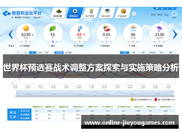Open the 生产管理 tab

(90, 13)
